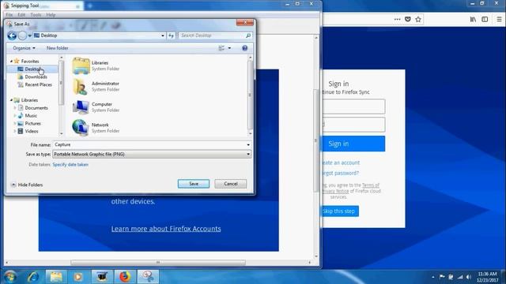Click the Forward arrow in Save As dialog

(x=22, y=35)
